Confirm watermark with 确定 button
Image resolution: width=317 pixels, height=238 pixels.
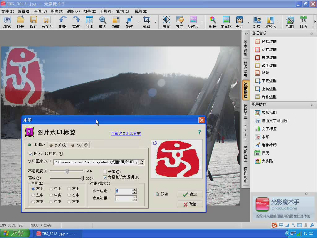(x=190, y=195)
